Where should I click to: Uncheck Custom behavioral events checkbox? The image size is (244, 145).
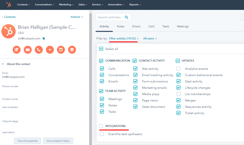click(178, 75)
